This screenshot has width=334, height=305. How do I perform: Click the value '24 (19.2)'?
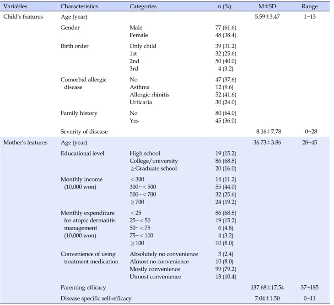click(x=226, y=202)
